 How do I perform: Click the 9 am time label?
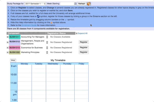click(14, 66)
